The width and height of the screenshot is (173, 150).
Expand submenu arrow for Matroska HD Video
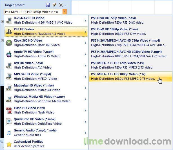[85, 88]
